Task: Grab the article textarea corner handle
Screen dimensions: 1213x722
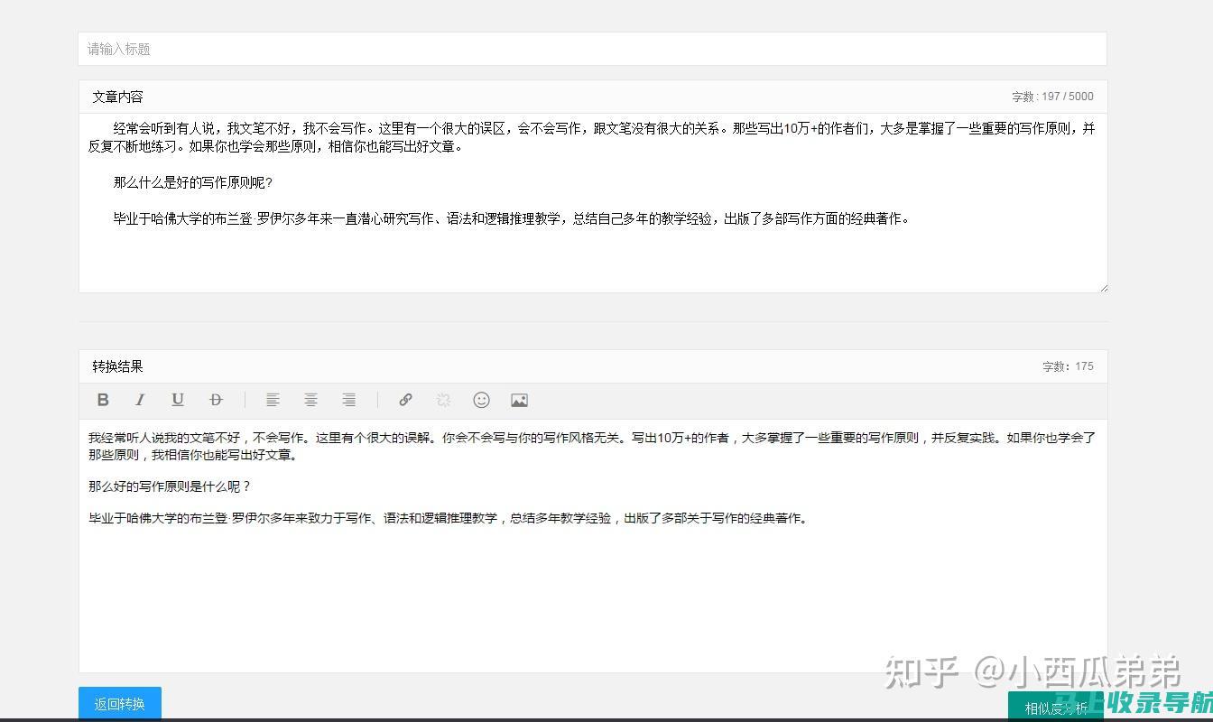Action: click(1102, 287)
